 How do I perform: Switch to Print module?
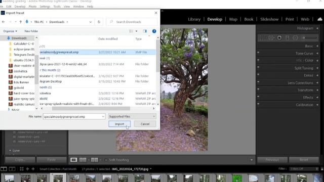290,19
